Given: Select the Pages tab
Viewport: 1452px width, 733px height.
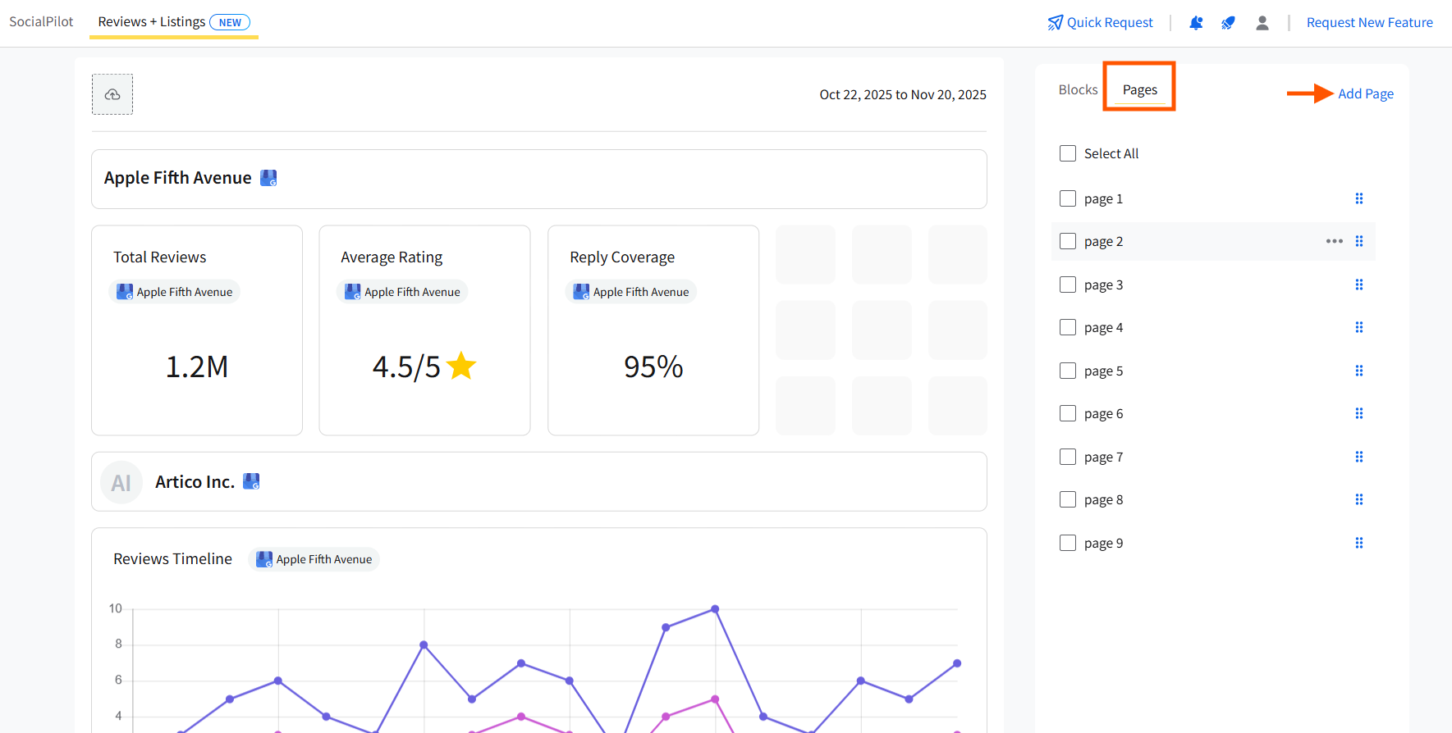Looking at the screenshot, I should (x=1140, y=89).
